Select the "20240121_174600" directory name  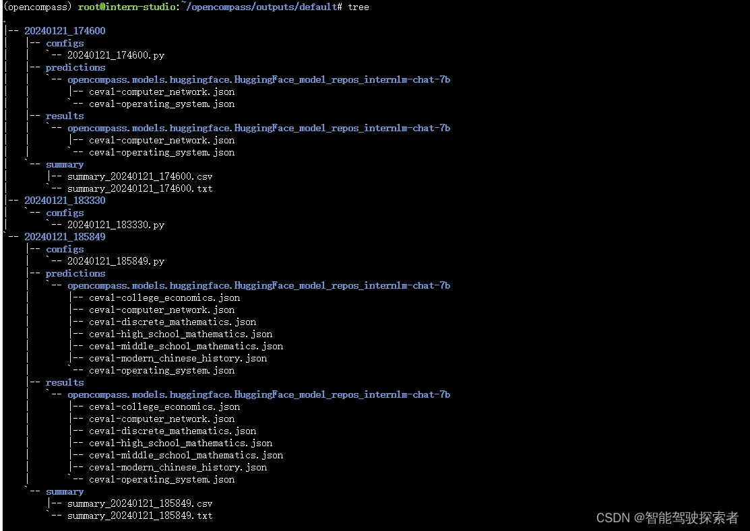65,31
